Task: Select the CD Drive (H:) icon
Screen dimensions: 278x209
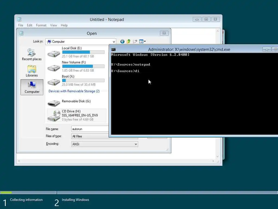Action: click(54, 115)
